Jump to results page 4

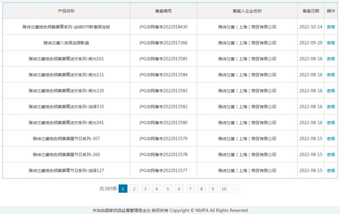156,189
